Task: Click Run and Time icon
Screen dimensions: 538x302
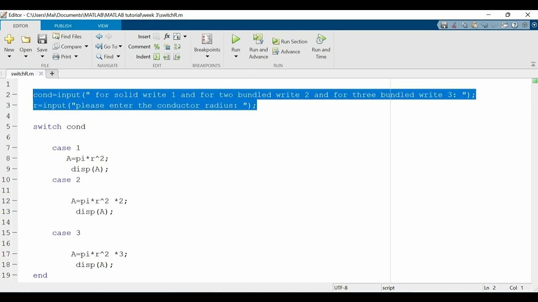Action: [x=321, y=39]
